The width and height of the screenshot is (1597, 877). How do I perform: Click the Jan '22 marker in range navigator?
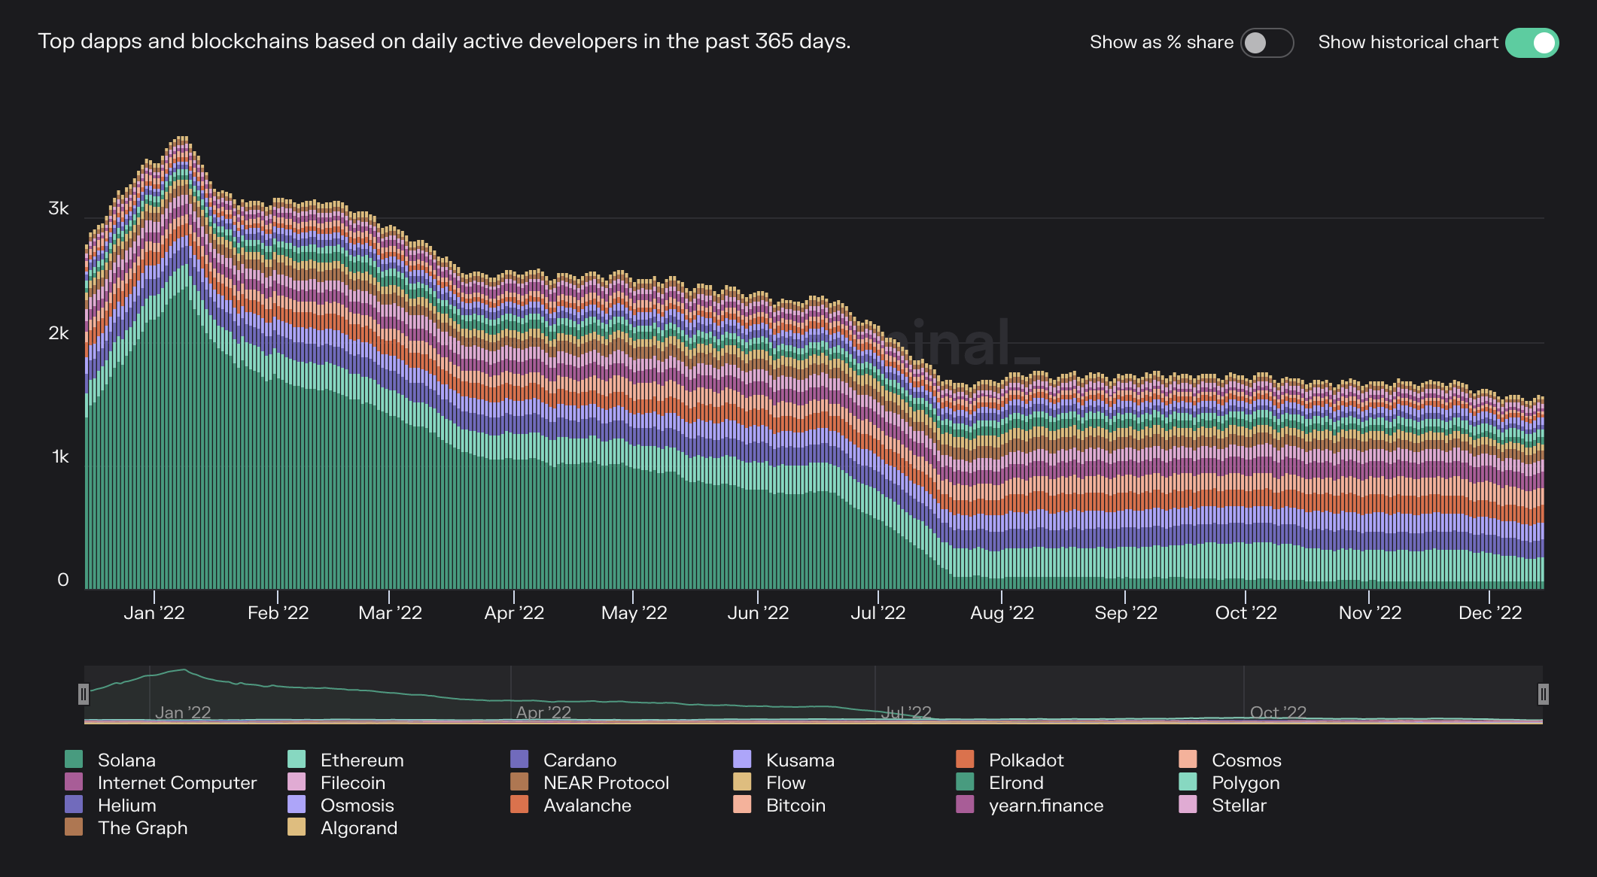[183, 712]
